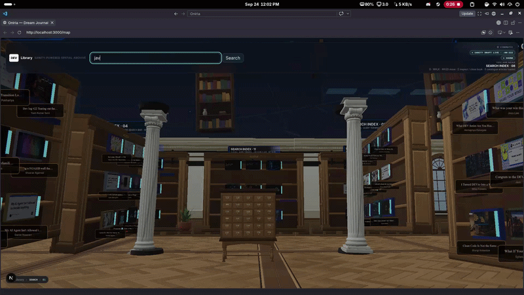Reload the localhost preview page
The width and height of the screenshot is (524, 295).
pos(20,32)
